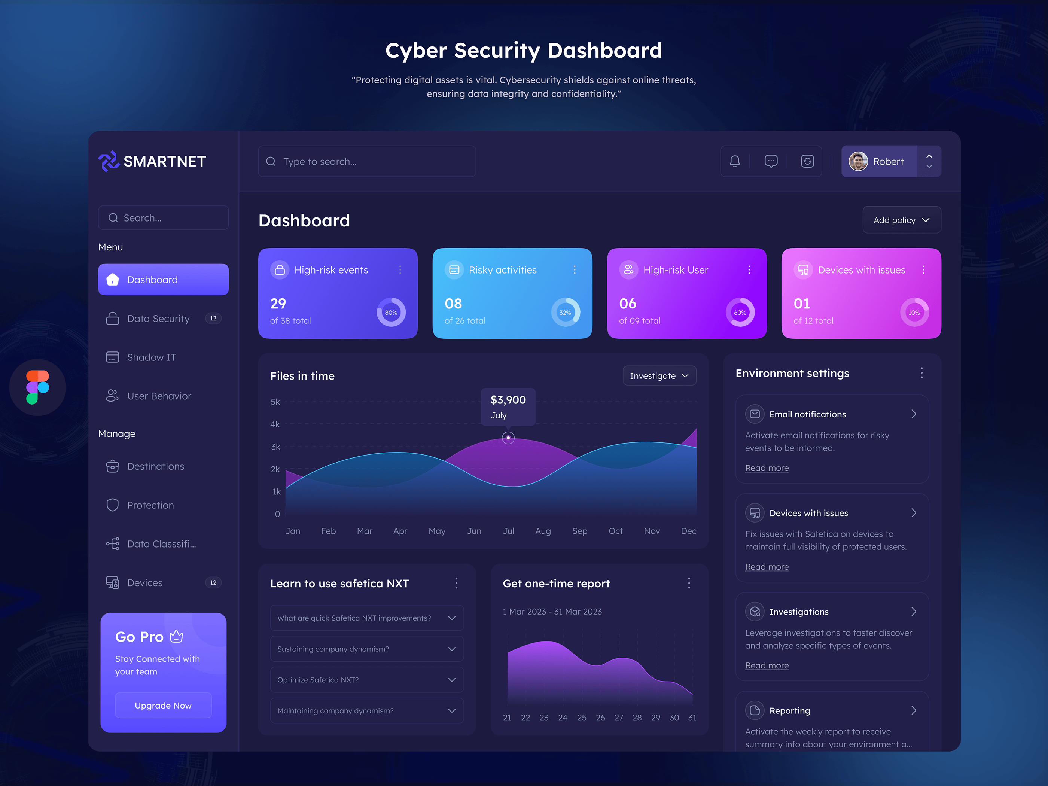This screenshot has height=786, width=1048.
Task: Open Destinations under Manage
Action: coord(164,466)
